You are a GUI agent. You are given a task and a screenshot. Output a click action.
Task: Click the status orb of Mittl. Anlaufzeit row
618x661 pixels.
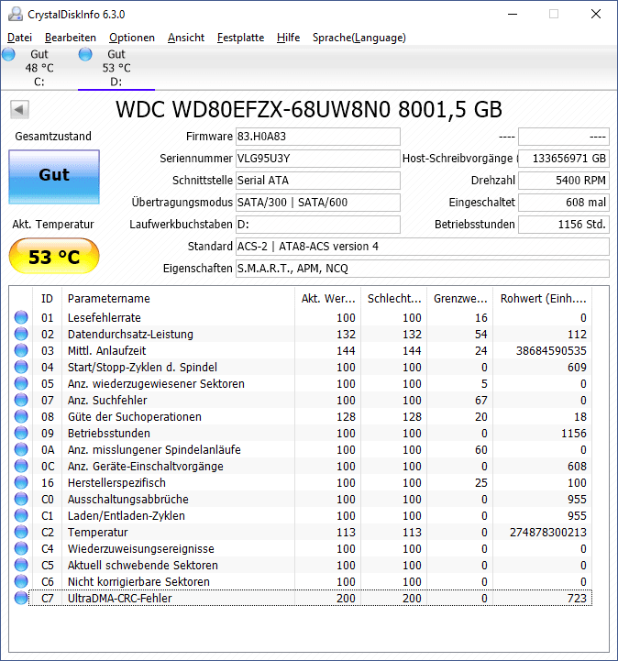(21, 350)
